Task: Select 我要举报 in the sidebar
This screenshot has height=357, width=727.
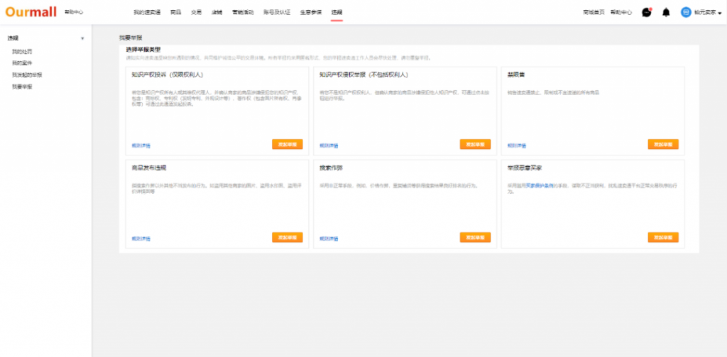Action: [22, 86]
